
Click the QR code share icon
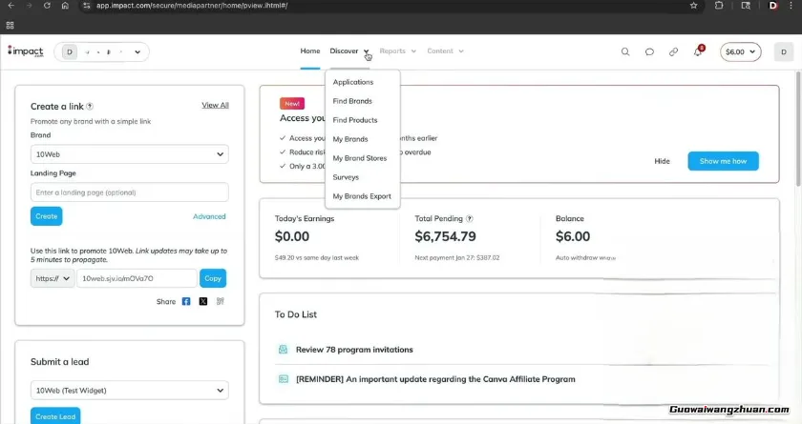[221, 301]
